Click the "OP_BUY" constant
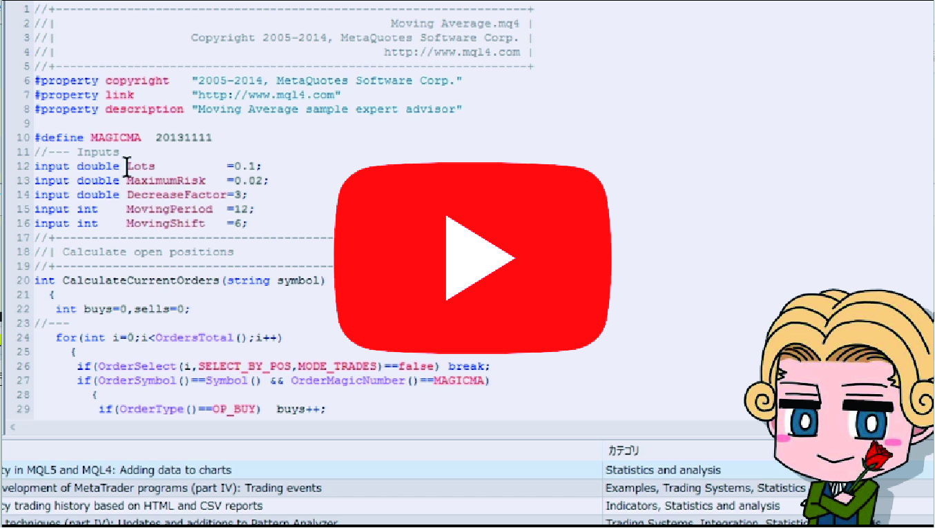 pos(233,409)
